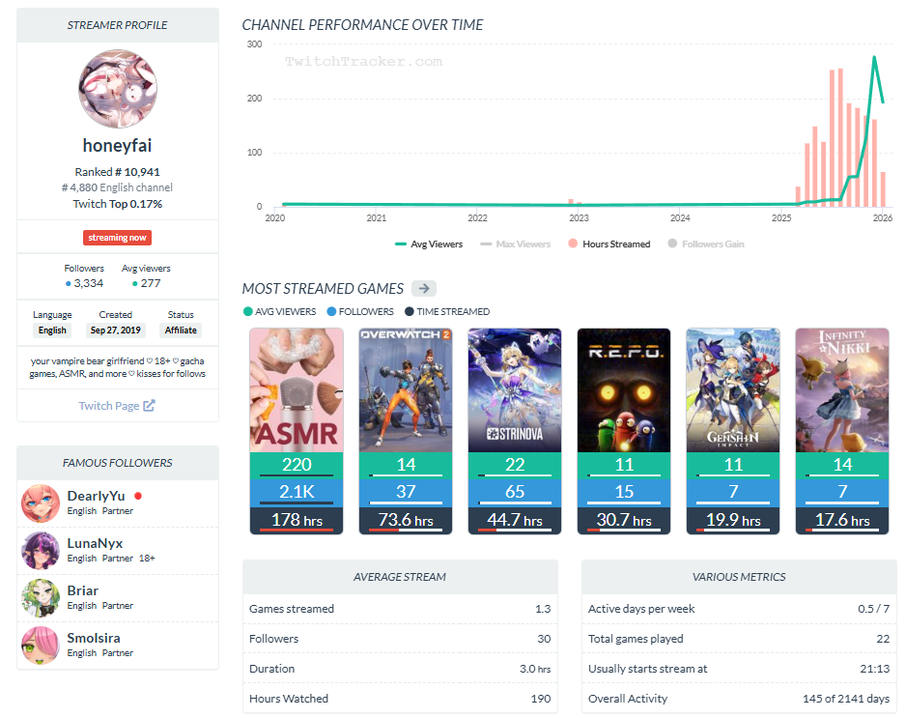
Task: Click the Ranked # 10,941 text
Action: [x=117, y=172]
